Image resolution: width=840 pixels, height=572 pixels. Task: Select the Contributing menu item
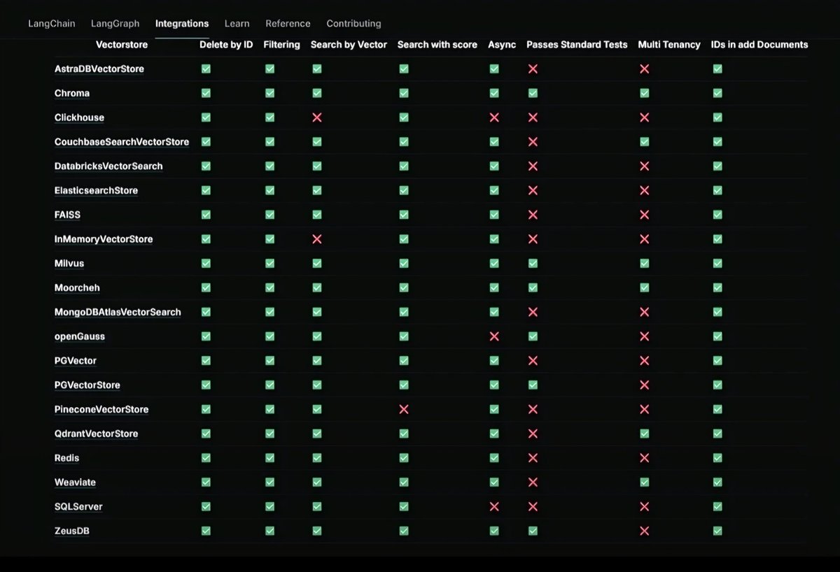click(353, 23)
